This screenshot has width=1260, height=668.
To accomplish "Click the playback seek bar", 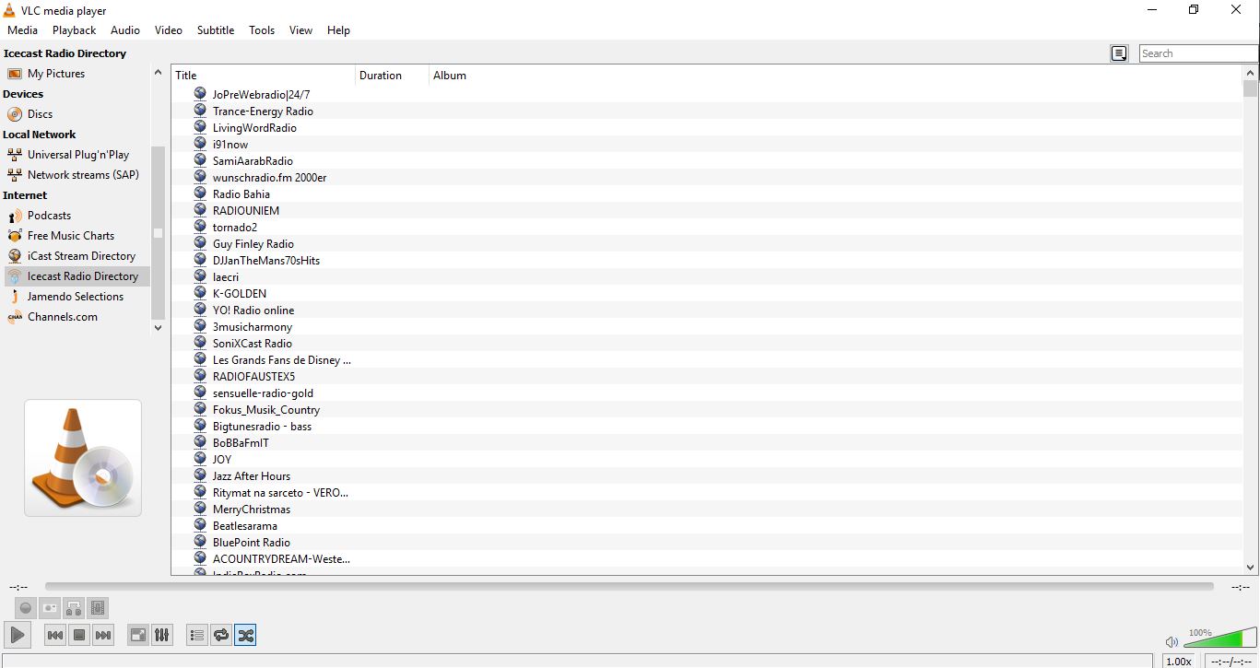I will coord(630,586).
